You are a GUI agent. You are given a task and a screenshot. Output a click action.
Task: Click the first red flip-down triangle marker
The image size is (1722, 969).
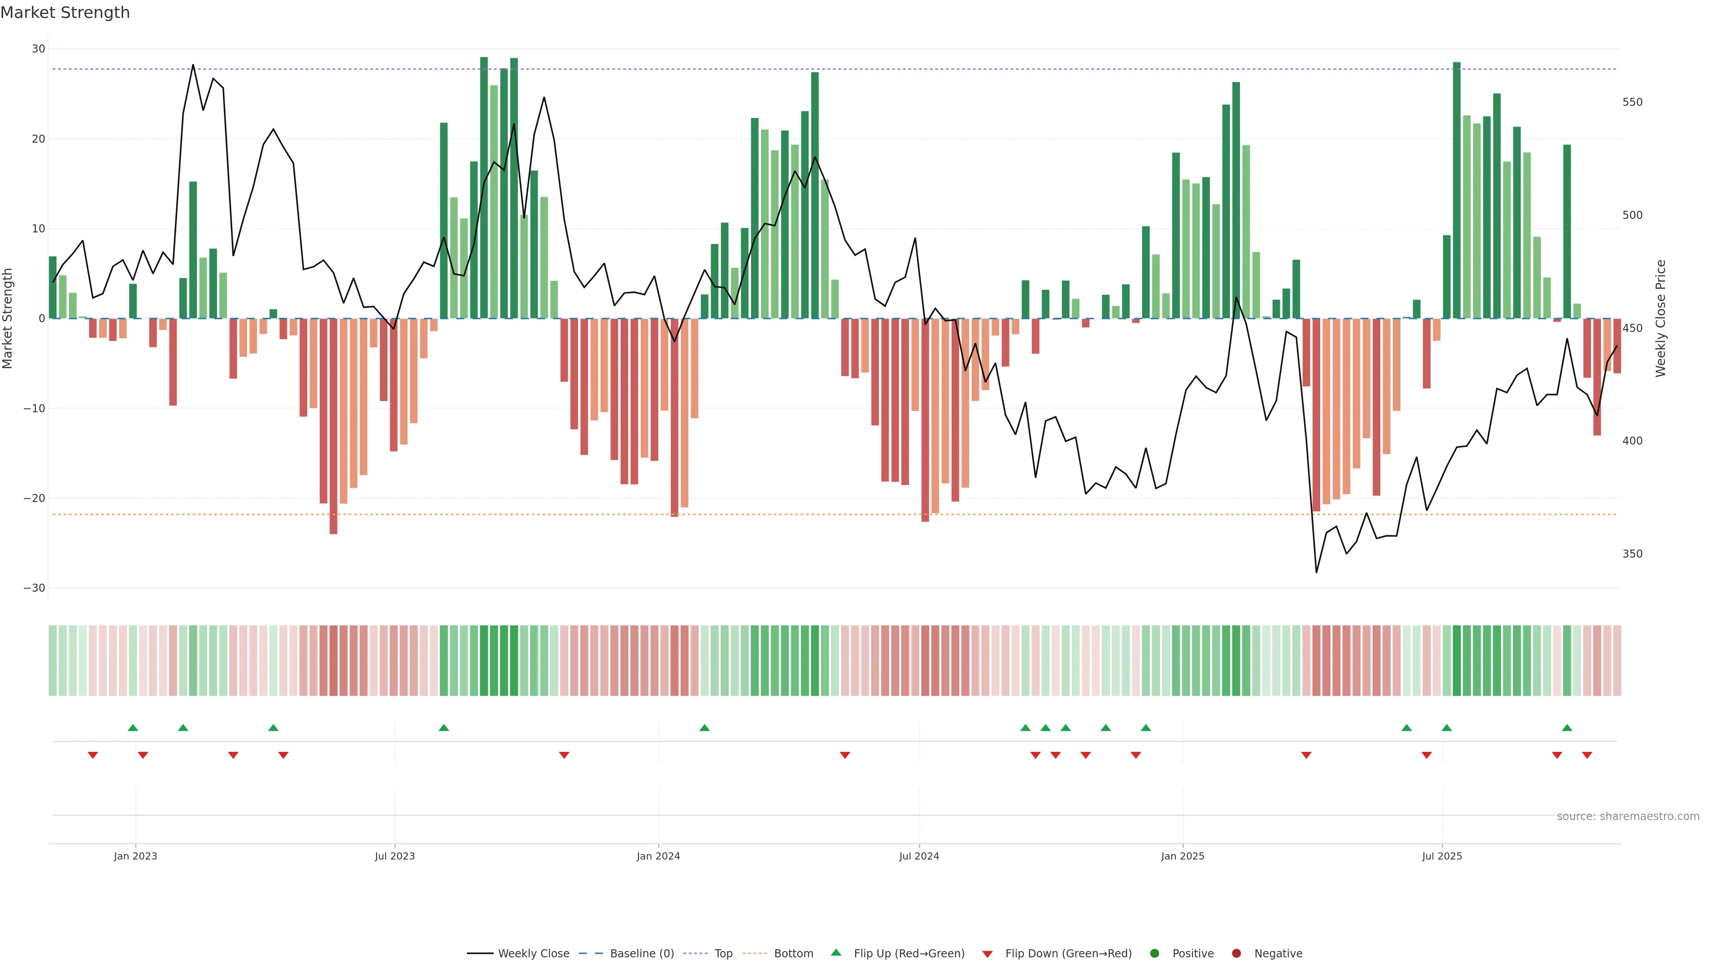(93, 755)
